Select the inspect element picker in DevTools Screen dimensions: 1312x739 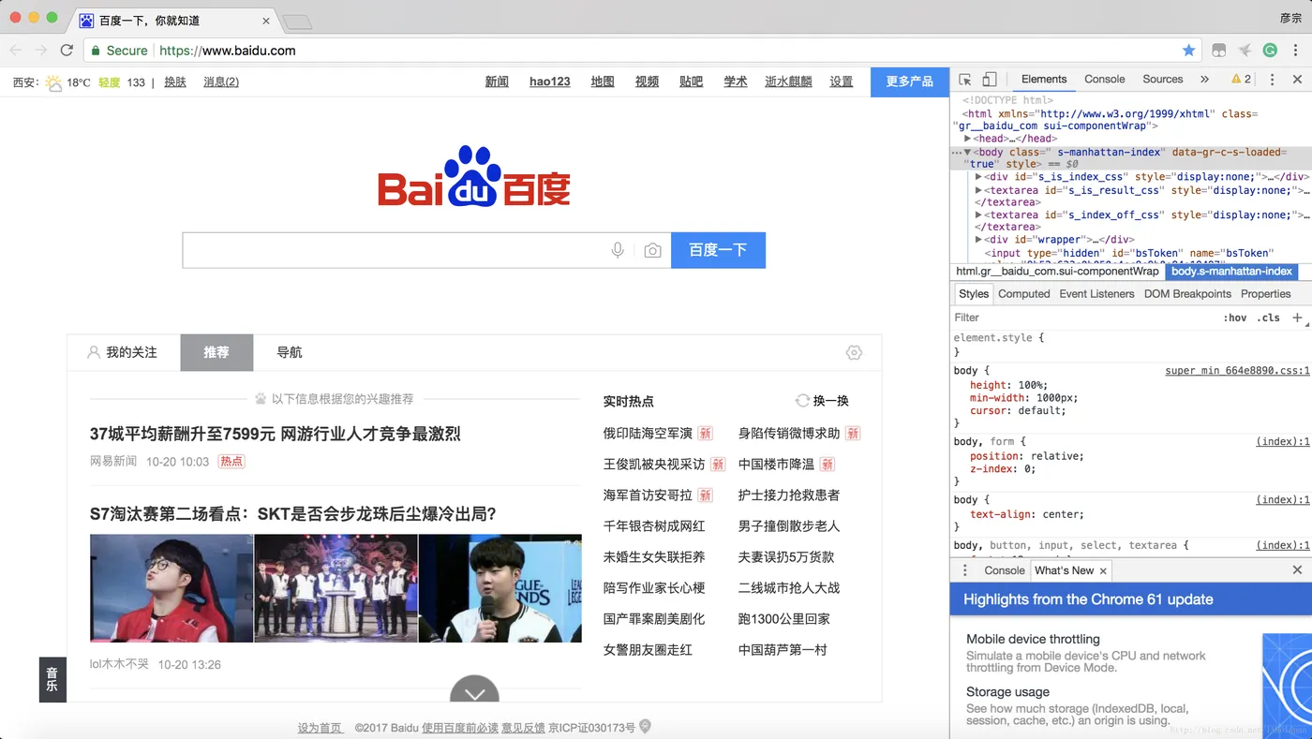point(965,80)
